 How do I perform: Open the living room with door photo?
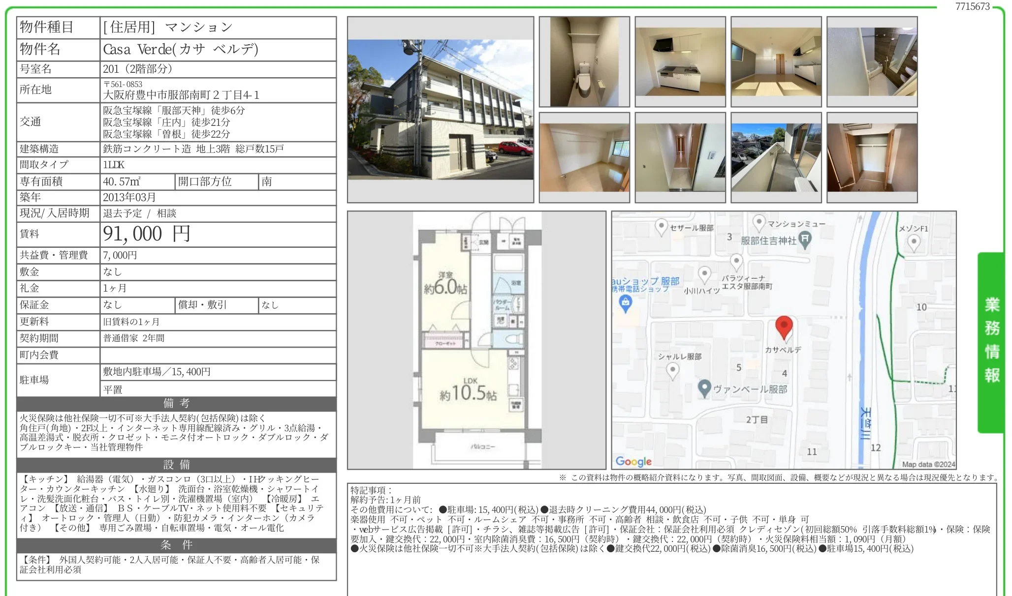click(x=776, y=61)
